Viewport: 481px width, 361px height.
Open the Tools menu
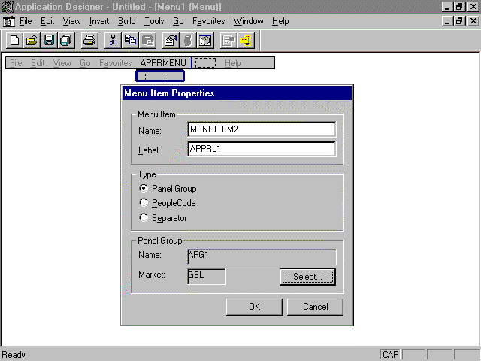[x=154, y=21]
